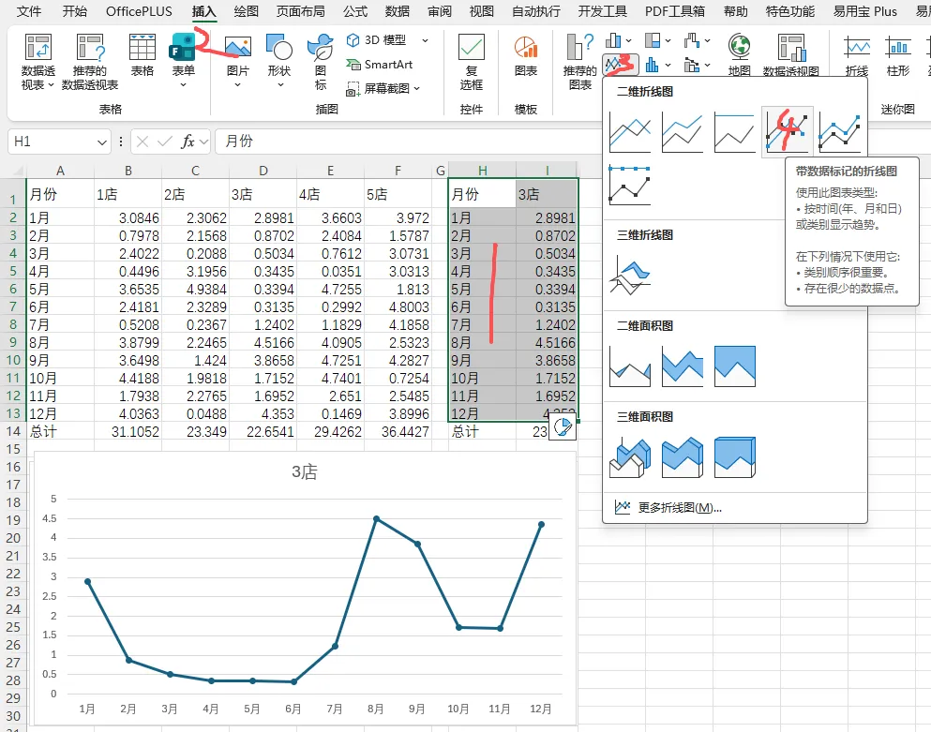Switch to the 页面布局 ribbon tab
The width and height of the screenshot is (931, 732).
pyautogui.click(x=300, y=11)
